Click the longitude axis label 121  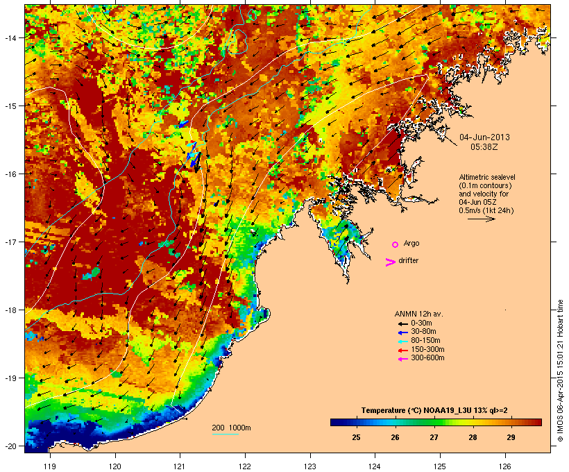[x=180, y=466]
